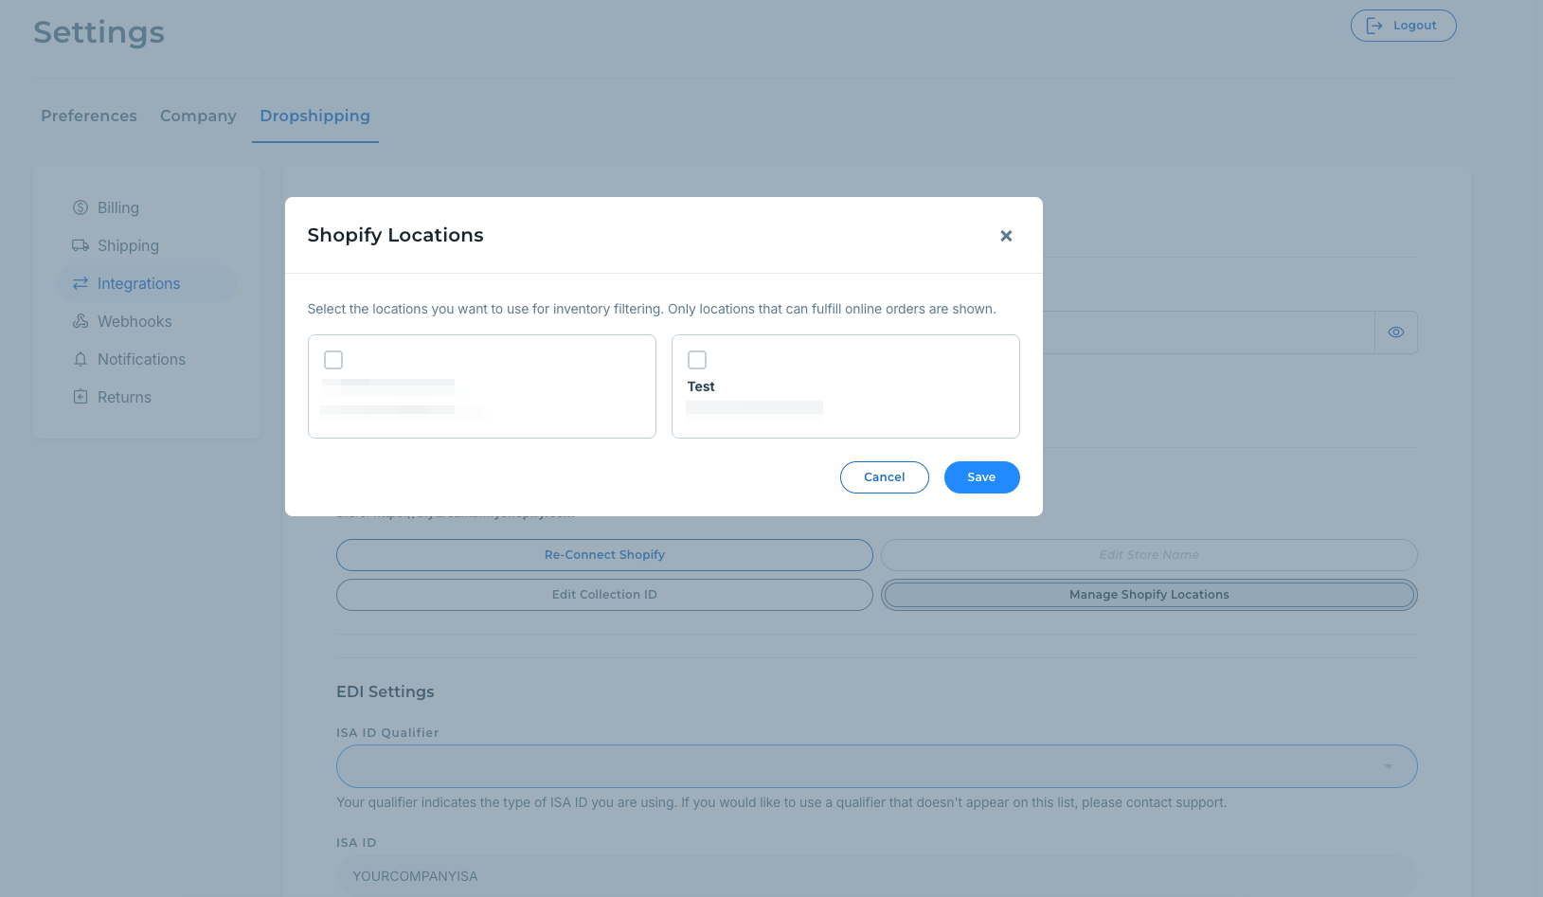Open the Preferences tab

pyautogui.click(x=89, y=116)
